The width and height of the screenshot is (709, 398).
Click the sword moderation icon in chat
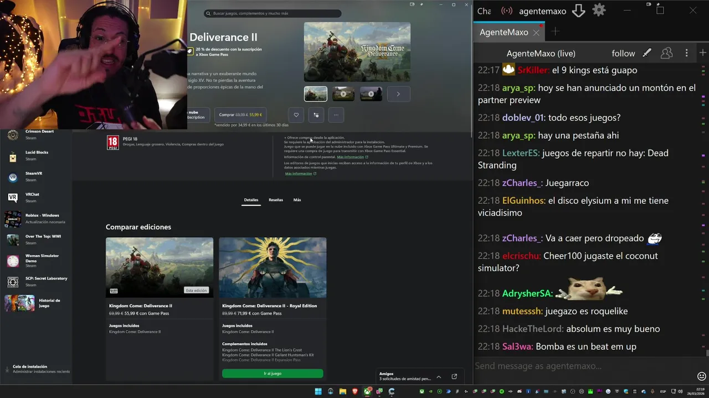647,53
